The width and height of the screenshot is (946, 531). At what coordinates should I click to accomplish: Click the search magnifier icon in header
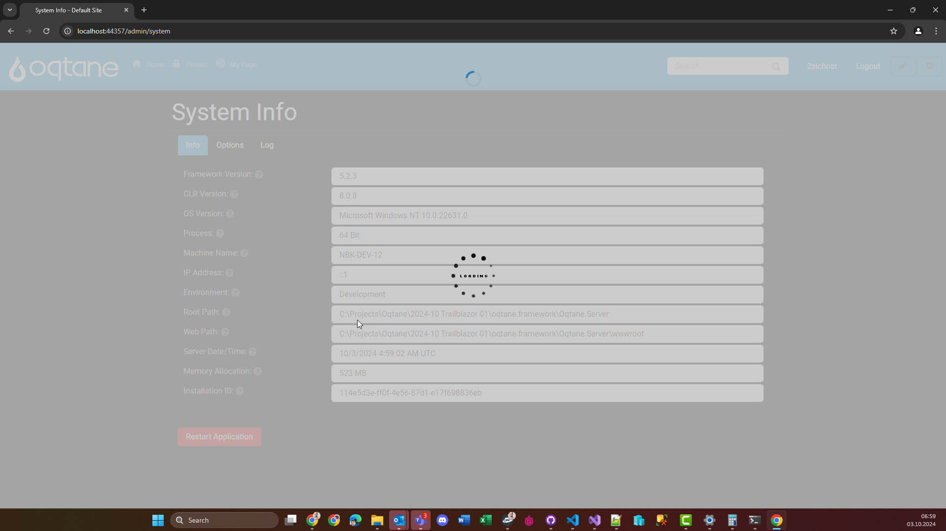(776, 66)
